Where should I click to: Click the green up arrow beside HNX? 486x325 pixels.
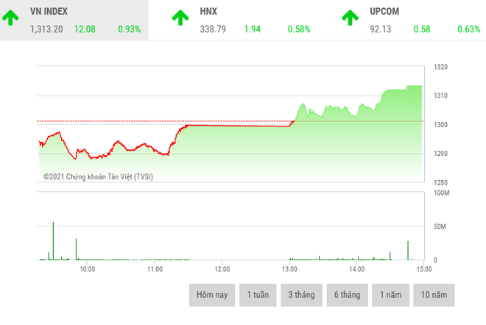pyautogui.click(x=180, y=19)
